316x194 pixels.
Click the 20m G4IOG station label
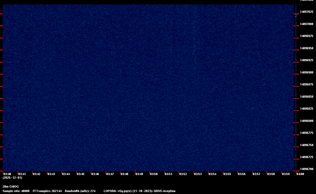pyautogui.click(x=11, y=186)
